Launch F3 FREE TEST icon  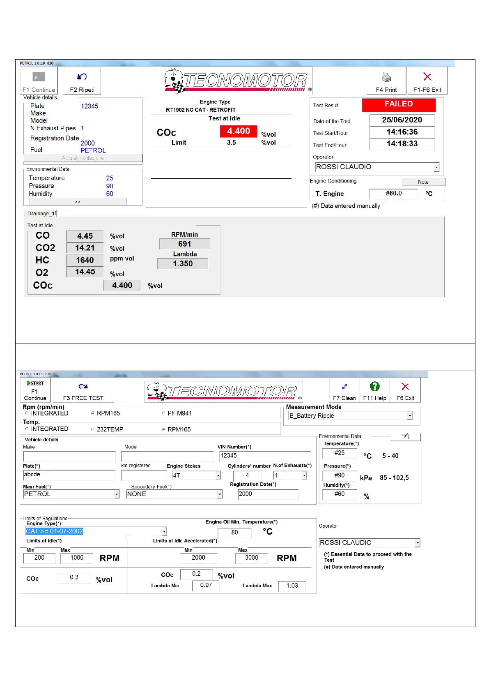click(x=83, y=386)
